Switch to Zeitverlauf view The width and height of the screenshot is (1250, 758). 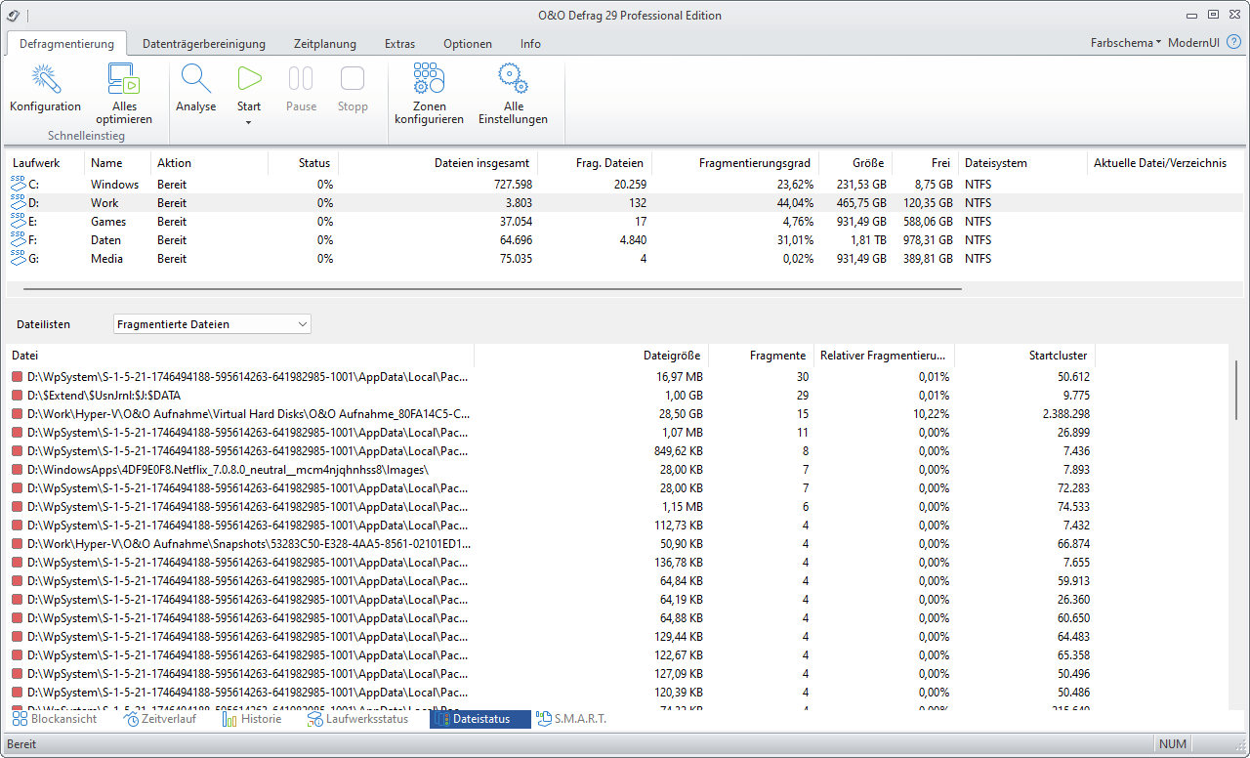pos(160,719)
